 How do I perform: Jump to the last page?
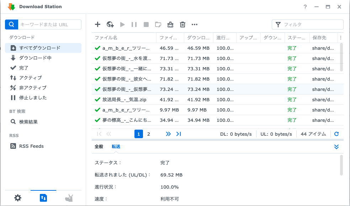point(179,134)
